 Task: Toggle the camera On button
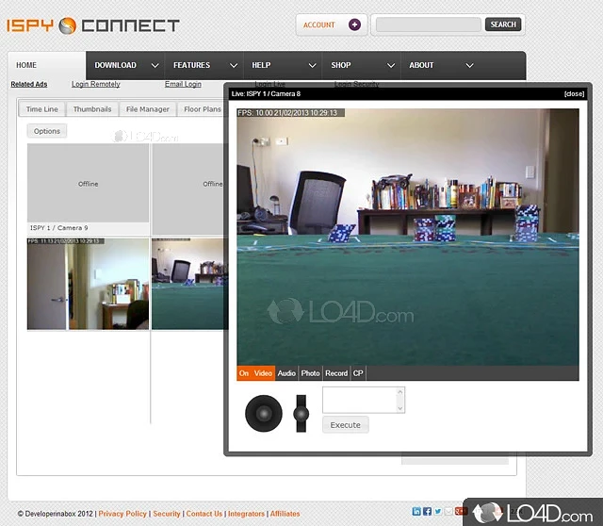244,373
